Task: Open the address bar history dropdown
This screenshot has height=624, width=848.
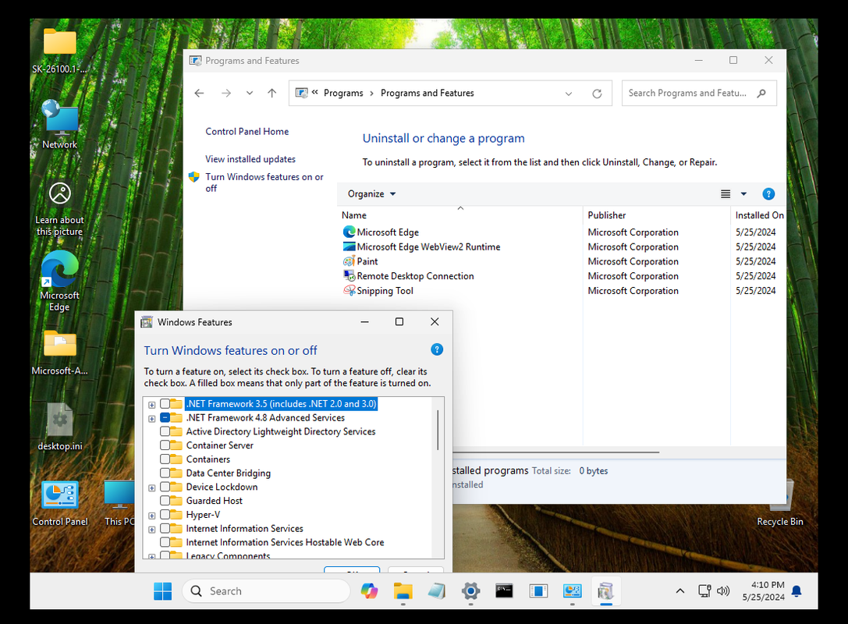Action: coord(569,94)
